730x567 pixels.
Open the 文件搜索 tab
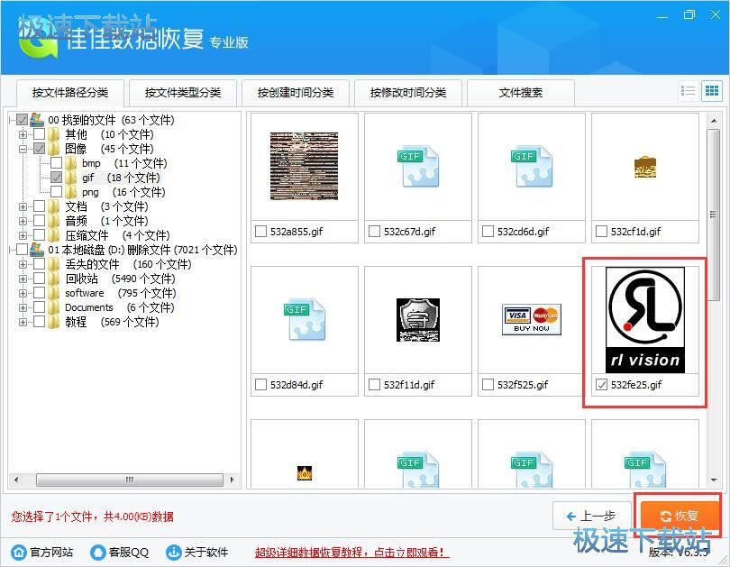pos(521,93)
